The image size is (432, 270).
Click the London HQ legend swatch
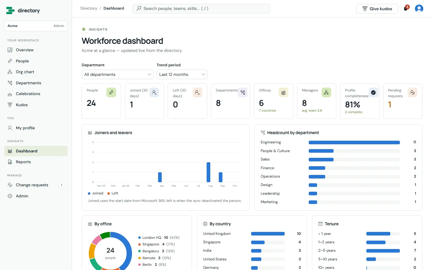(139, 238)
